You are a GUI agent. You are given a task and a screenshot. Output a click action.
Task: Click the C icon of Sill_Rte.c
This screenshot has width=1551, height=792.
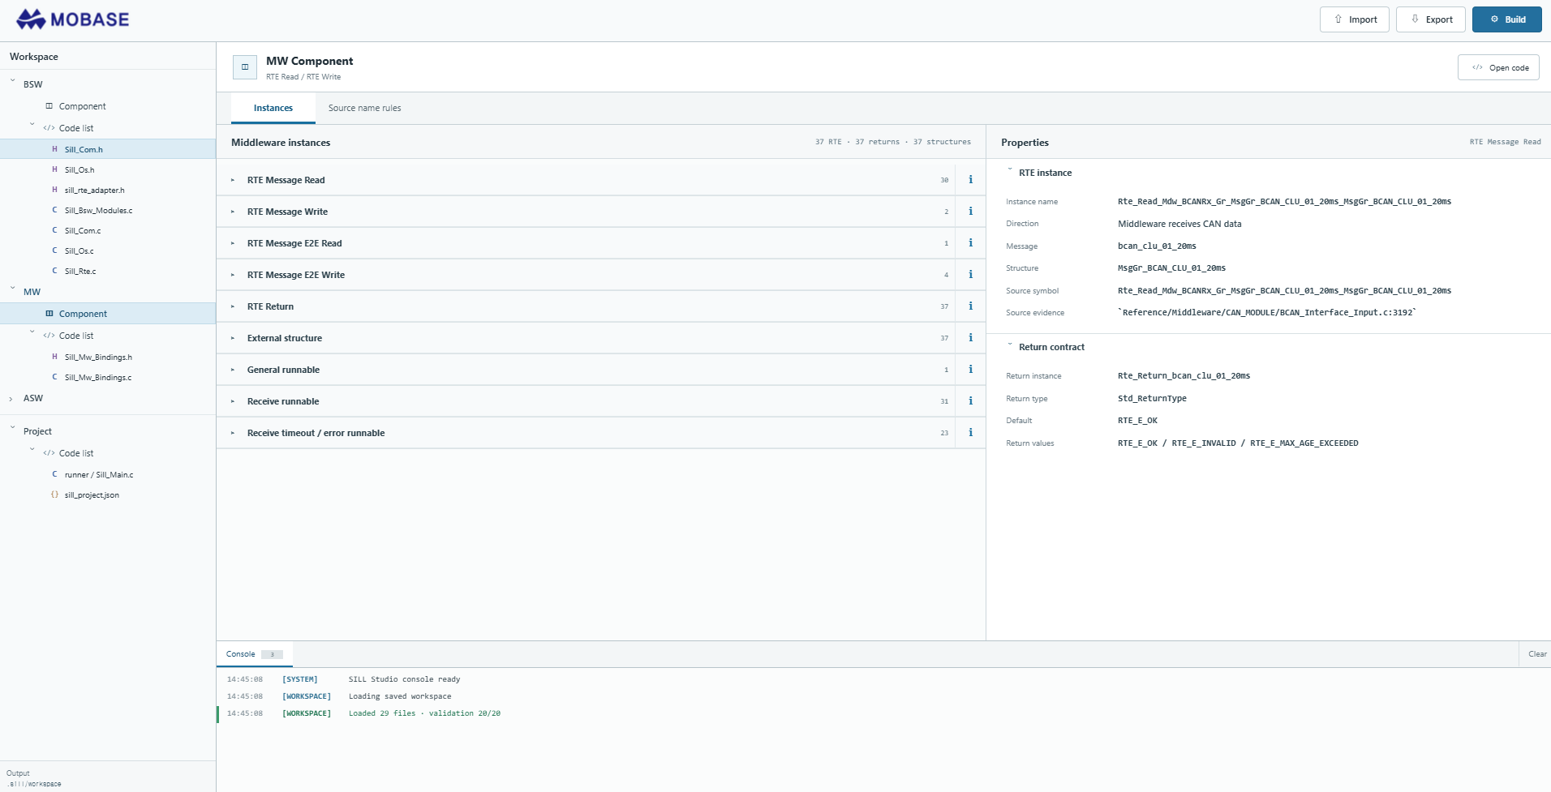pyautogui.click(x=54, y=271)
